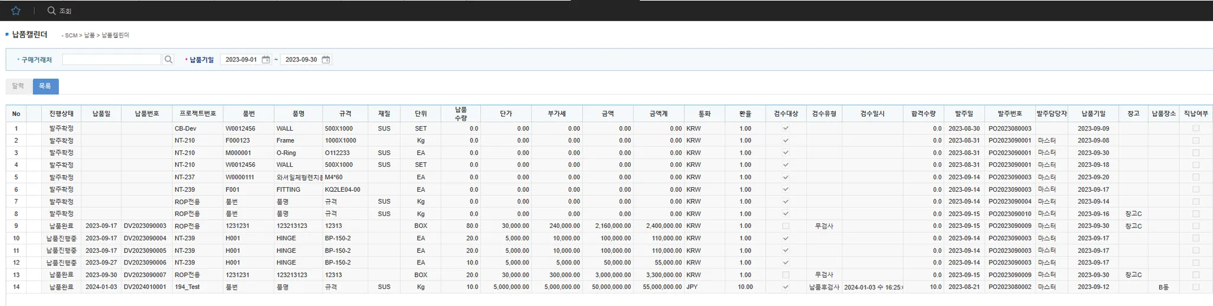
Task: Click the favorite star icon in top bar
Action: tap(16, 11)
